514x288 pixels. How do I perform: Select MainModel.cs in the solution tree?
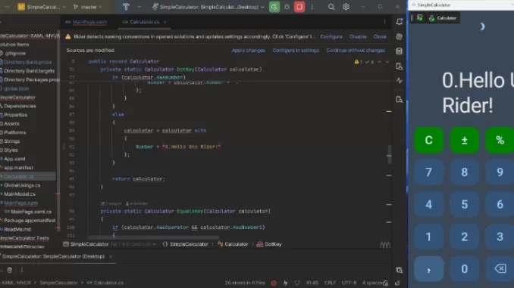coord(20,194)
